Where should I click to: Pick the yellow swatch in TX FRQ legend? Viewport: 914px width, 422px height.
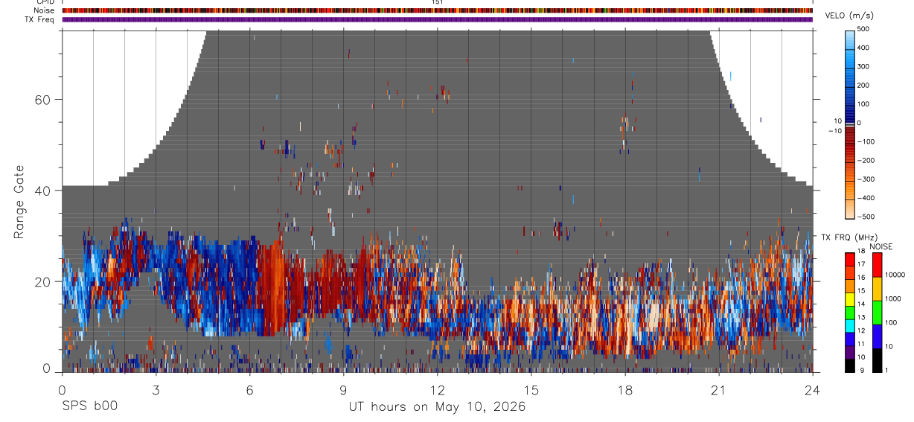[850, 298]
